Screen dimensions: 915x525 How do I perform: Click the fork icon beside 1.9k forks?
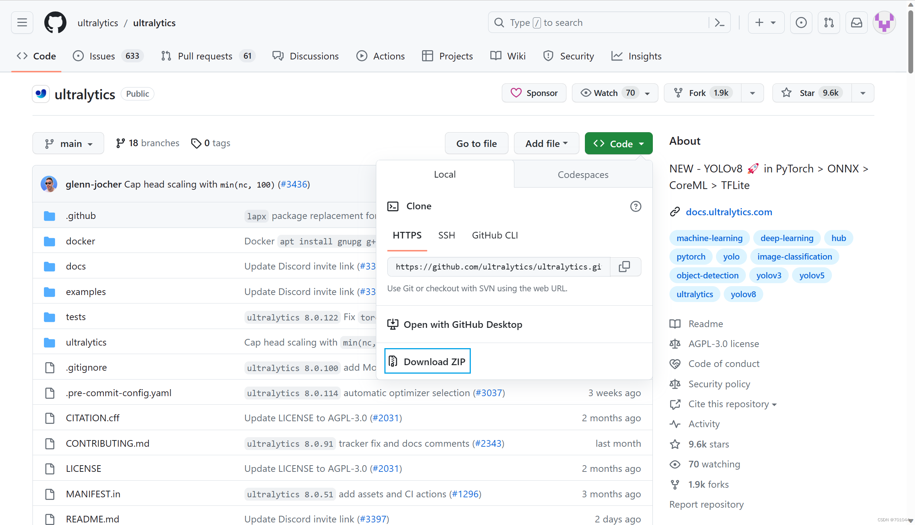tap(675, 484)
